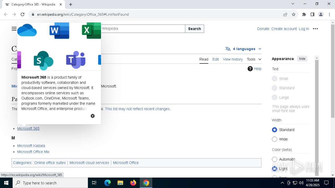Select the Automatic color radio button
Viewport: 335px width, 188px height.
[x=275, y=159]
